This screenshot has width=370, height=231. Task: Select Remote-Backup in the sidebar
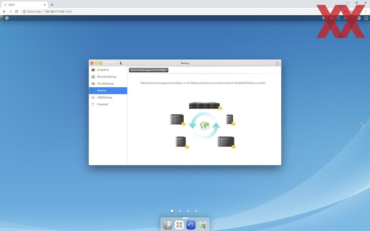pyautogui.click(x=108, y=77)
